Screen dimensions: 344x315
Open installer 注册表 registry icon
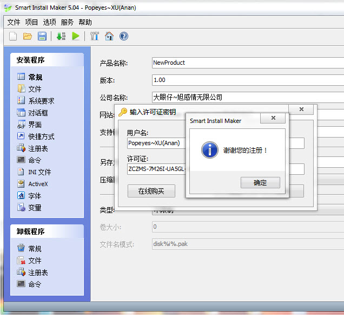click(x=21, y=148)
